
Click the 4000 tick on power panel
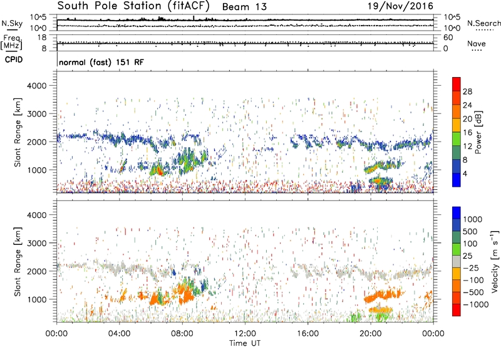point(37,86)
